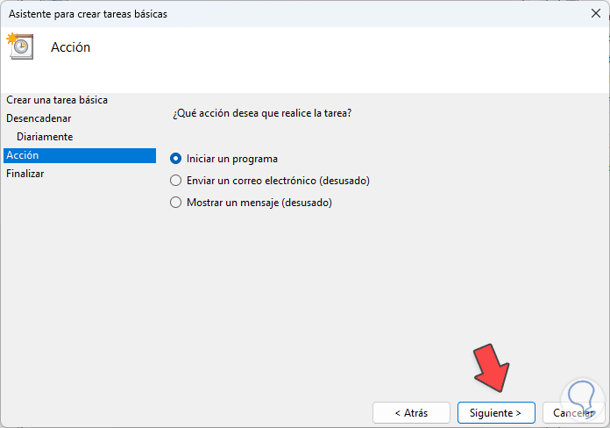Click the wizard title bar text

(88, 14)
